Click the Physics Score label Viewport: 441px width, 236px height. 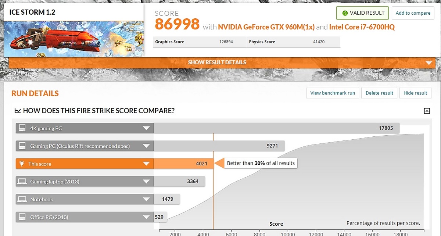tap(262, 42)
